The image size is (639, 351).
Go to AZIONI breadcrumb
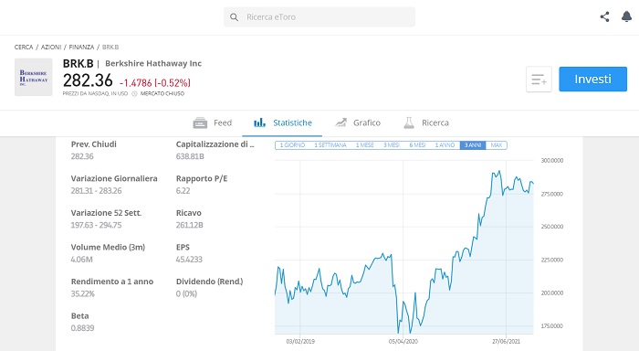[x=51, y=48]
